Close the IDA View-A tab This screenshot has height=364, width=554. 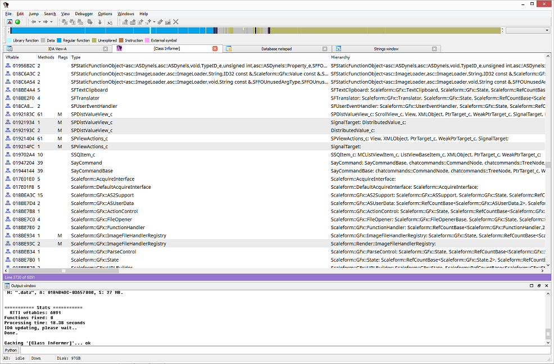tap(105, 49)
